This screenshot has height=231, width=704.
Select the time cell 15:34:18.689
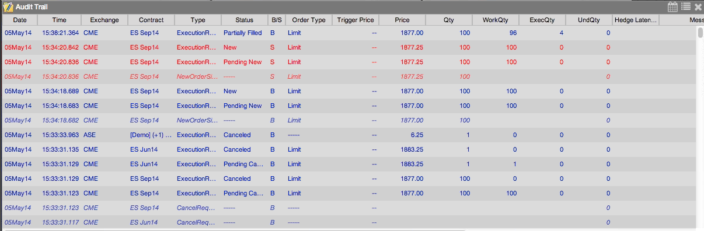[61, 91]
